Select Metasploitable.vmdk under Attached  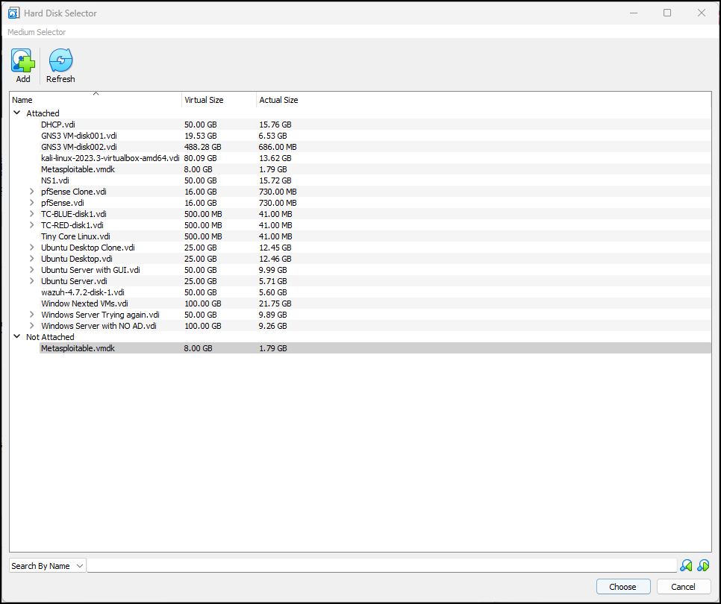[78, 169]
